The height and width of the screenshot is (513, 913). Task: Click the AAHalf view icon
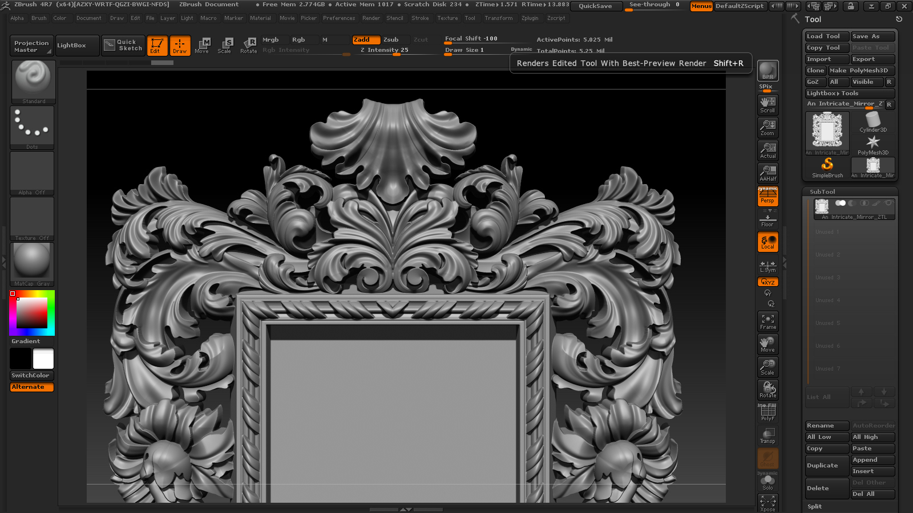tap(767, 173)
